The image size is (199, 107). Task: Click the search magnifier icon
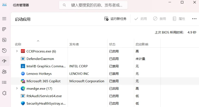[x=64, y=5]
